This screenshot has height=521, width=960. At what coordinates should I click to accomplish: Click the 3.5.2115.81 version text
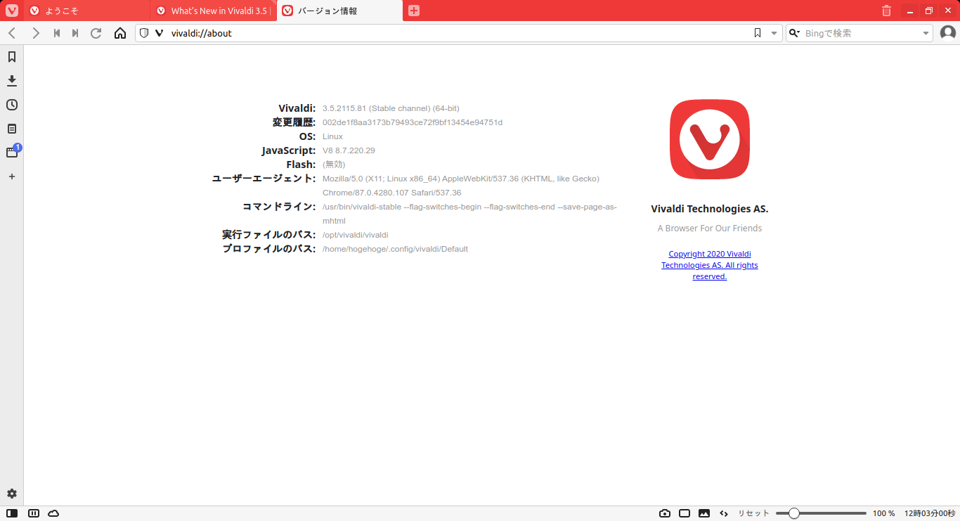coord(391,108)
